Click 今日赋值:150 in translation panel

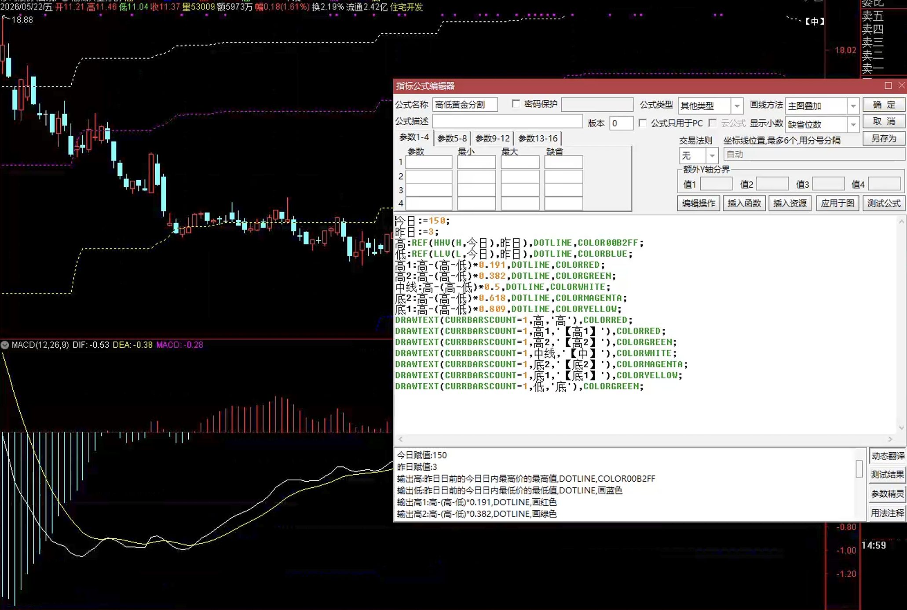coord(422,455)
